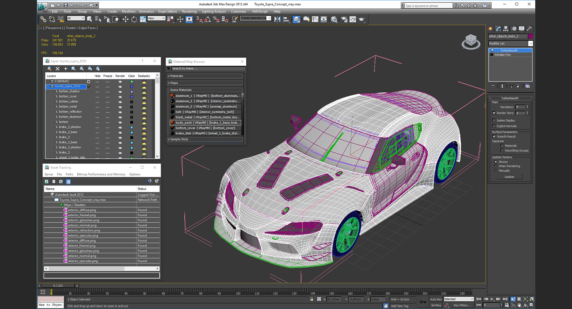Screen dimensions: 572x309
Task: Activate Select and Uniform Scale tool
Action: coord(143,19)
